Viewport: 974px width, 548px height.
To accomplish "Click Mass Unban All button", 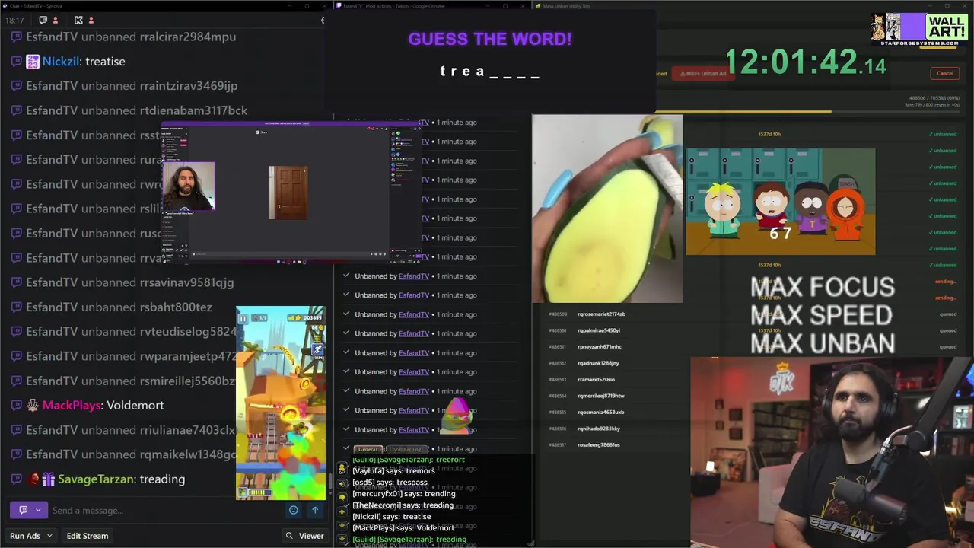I will (x=703, y=73).
